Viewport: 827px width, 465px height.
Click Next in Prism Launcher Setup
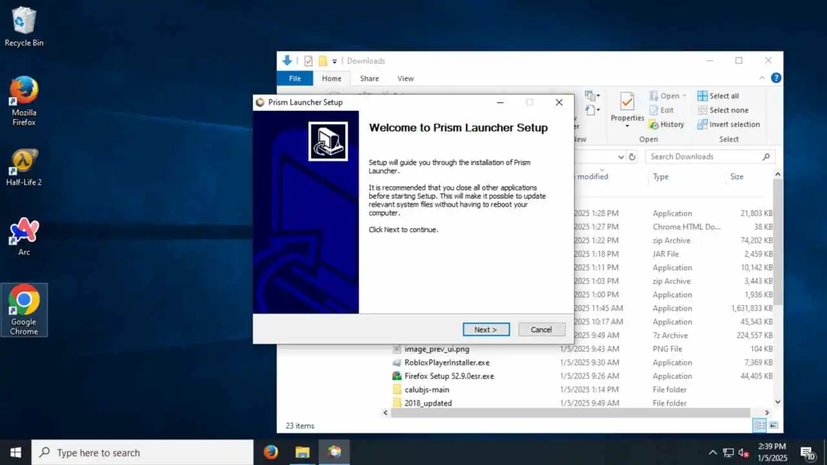486,329
